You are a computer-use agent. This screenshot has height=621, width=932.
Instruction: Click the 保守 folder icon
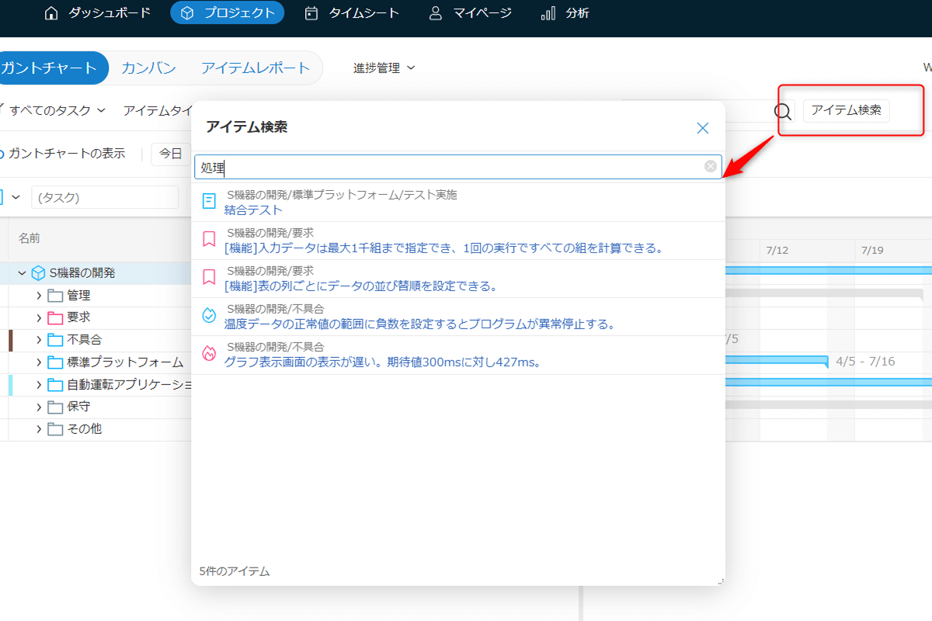click(54, 407)
